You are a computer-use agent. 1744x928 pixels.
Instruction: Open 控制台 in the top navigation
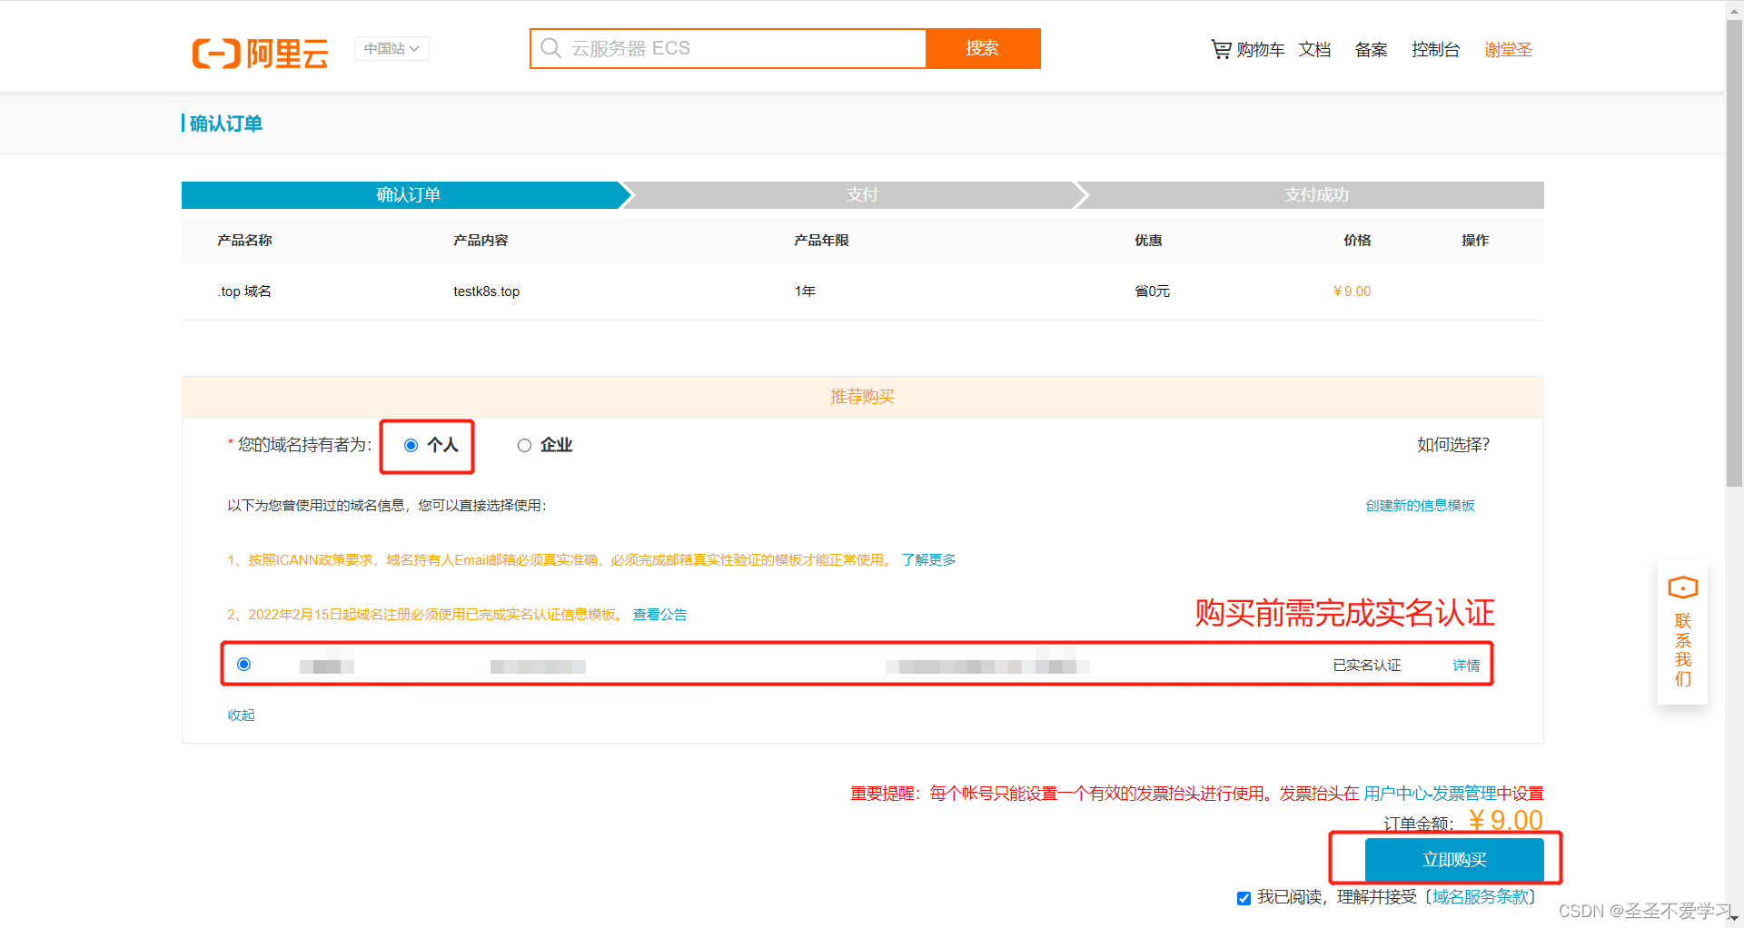click(1435, 50)
